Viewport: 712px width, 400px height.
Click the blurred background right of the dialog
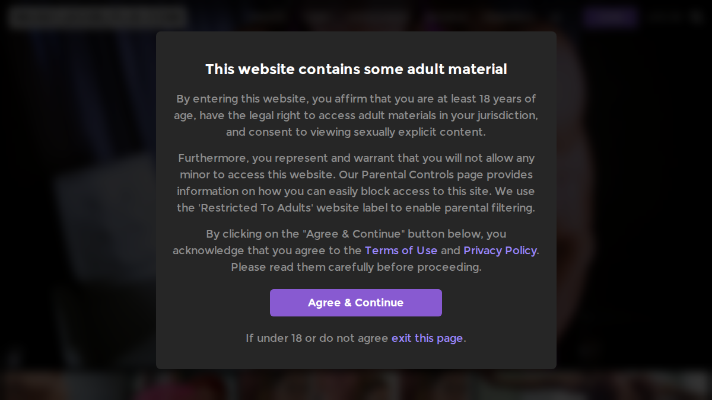634,200
